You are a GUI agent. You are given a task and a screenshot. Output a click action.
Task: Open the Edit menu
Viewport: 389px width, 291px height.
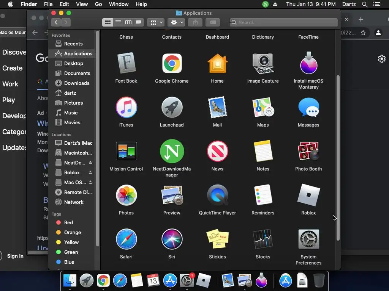pyautogui.click(x=64, y=4)
